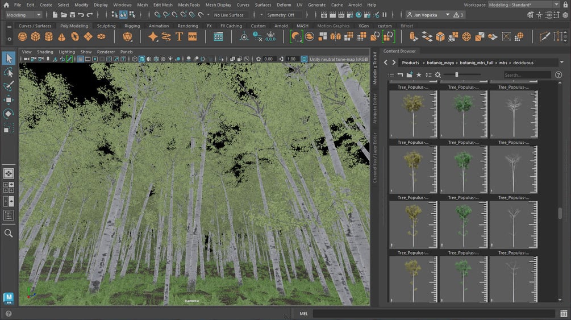Open the Mesh Tools menu
Image resolution: width=571 pixels, height=320 pixels.
click(189, 5)
